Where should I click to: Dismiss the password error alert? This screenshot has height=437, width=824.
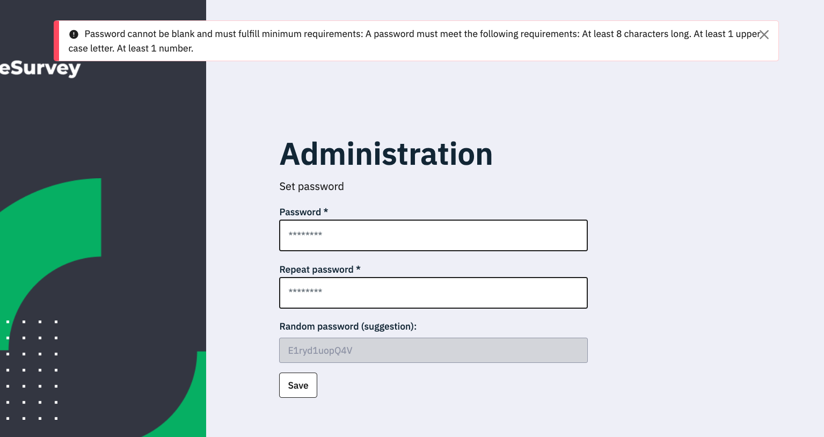[764, 35]
